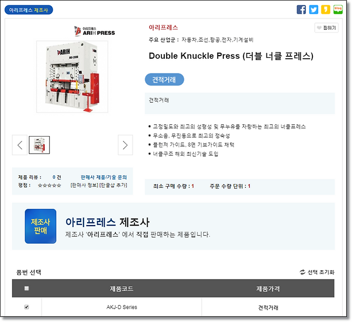Click the 주문 수량 단위 : 1 text

tap(230, 186)
